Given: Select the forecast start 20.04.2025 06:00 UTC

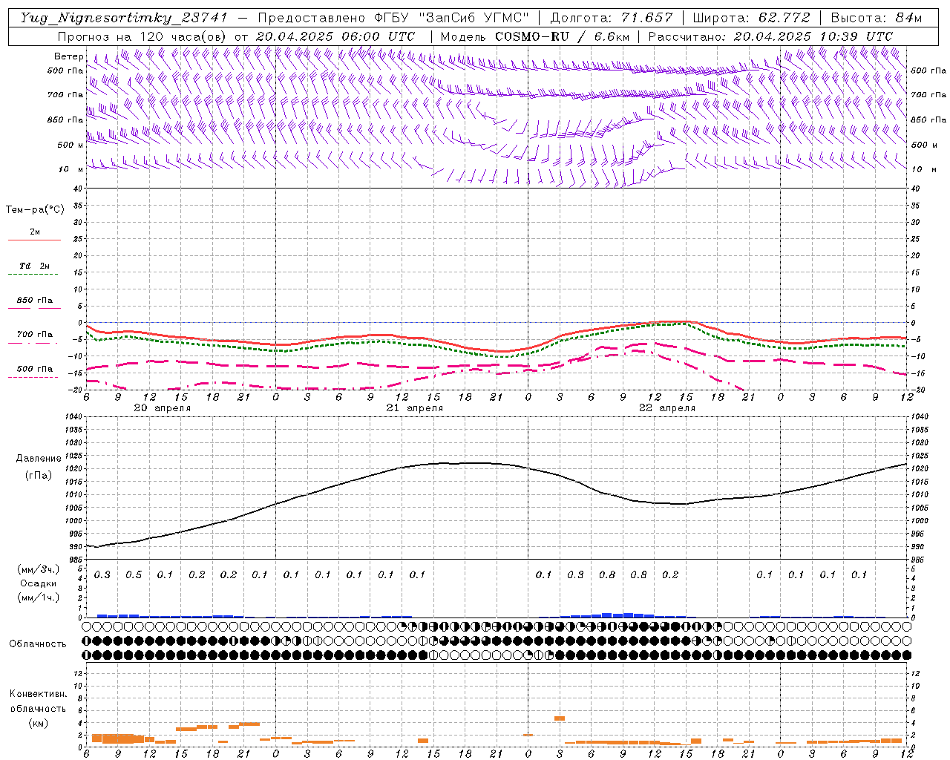Looking at the screenshot, I should (335, 36).
